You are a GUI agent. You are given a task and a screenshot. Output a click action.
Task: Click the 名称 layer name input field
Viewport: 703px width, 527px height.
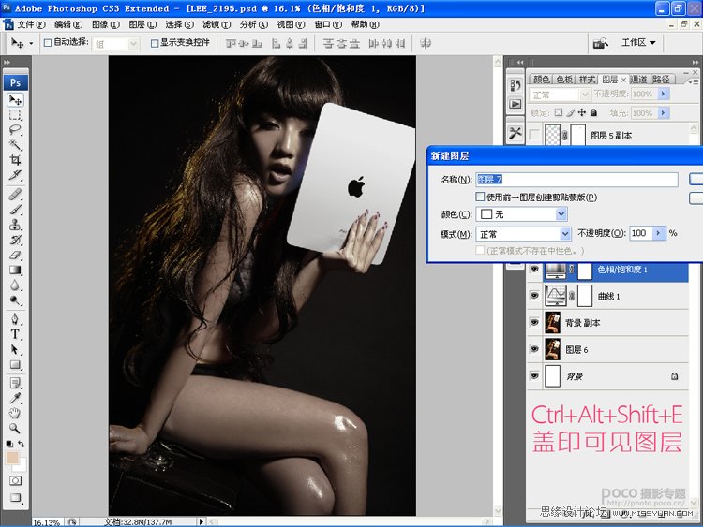pyautogui.click(x=577, y=180)
